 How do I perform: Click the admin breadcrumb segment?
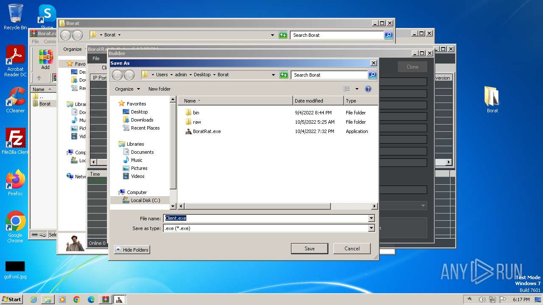click(181, 75)
